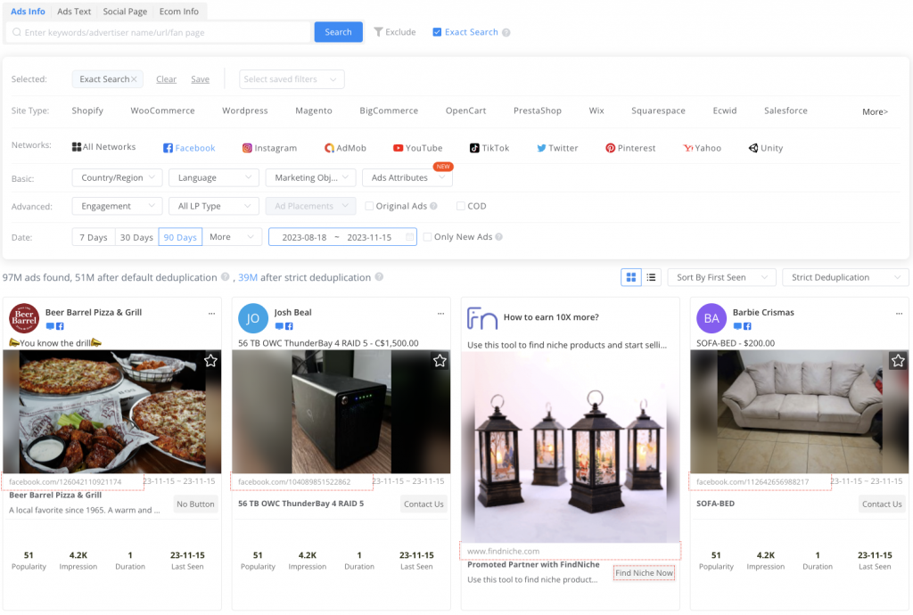Click the 39M strict deduplication count
Viewport: 913px width, 615px height.
coord(248,277)
